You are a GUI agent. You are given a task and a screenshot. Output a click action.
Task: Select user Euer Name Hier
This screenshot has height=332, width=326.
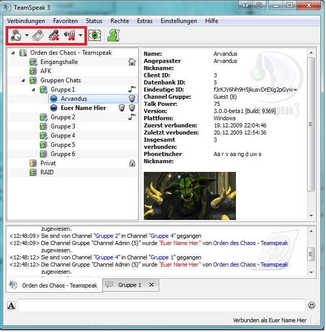click(x=83, y=108)
